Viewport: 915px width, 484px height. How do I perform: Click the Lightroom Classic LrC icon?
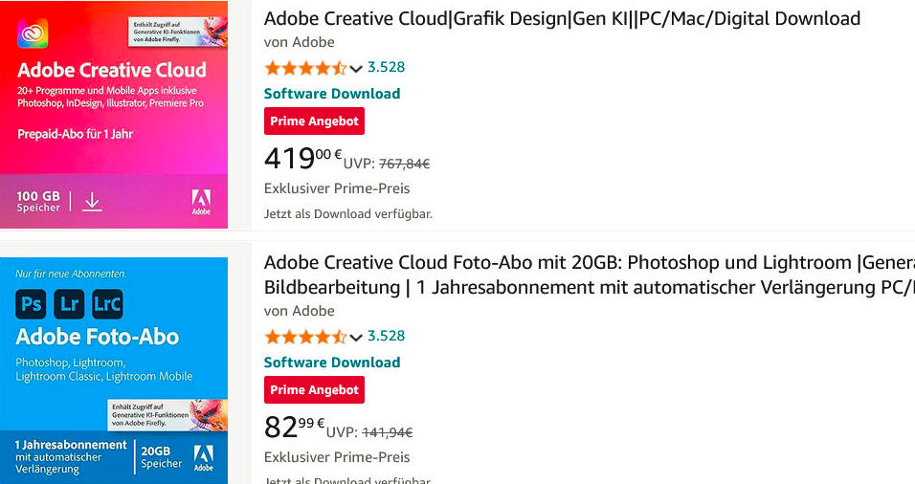pos(107,304)
